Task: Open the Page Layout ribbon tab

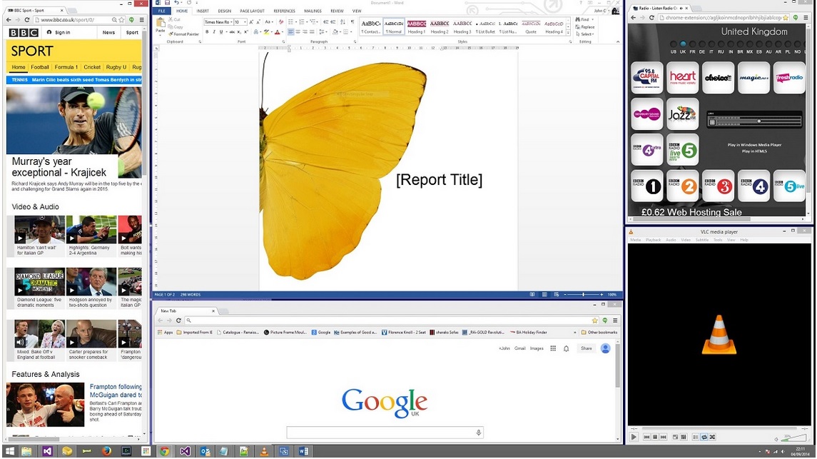Action: [x=252, y=11]
